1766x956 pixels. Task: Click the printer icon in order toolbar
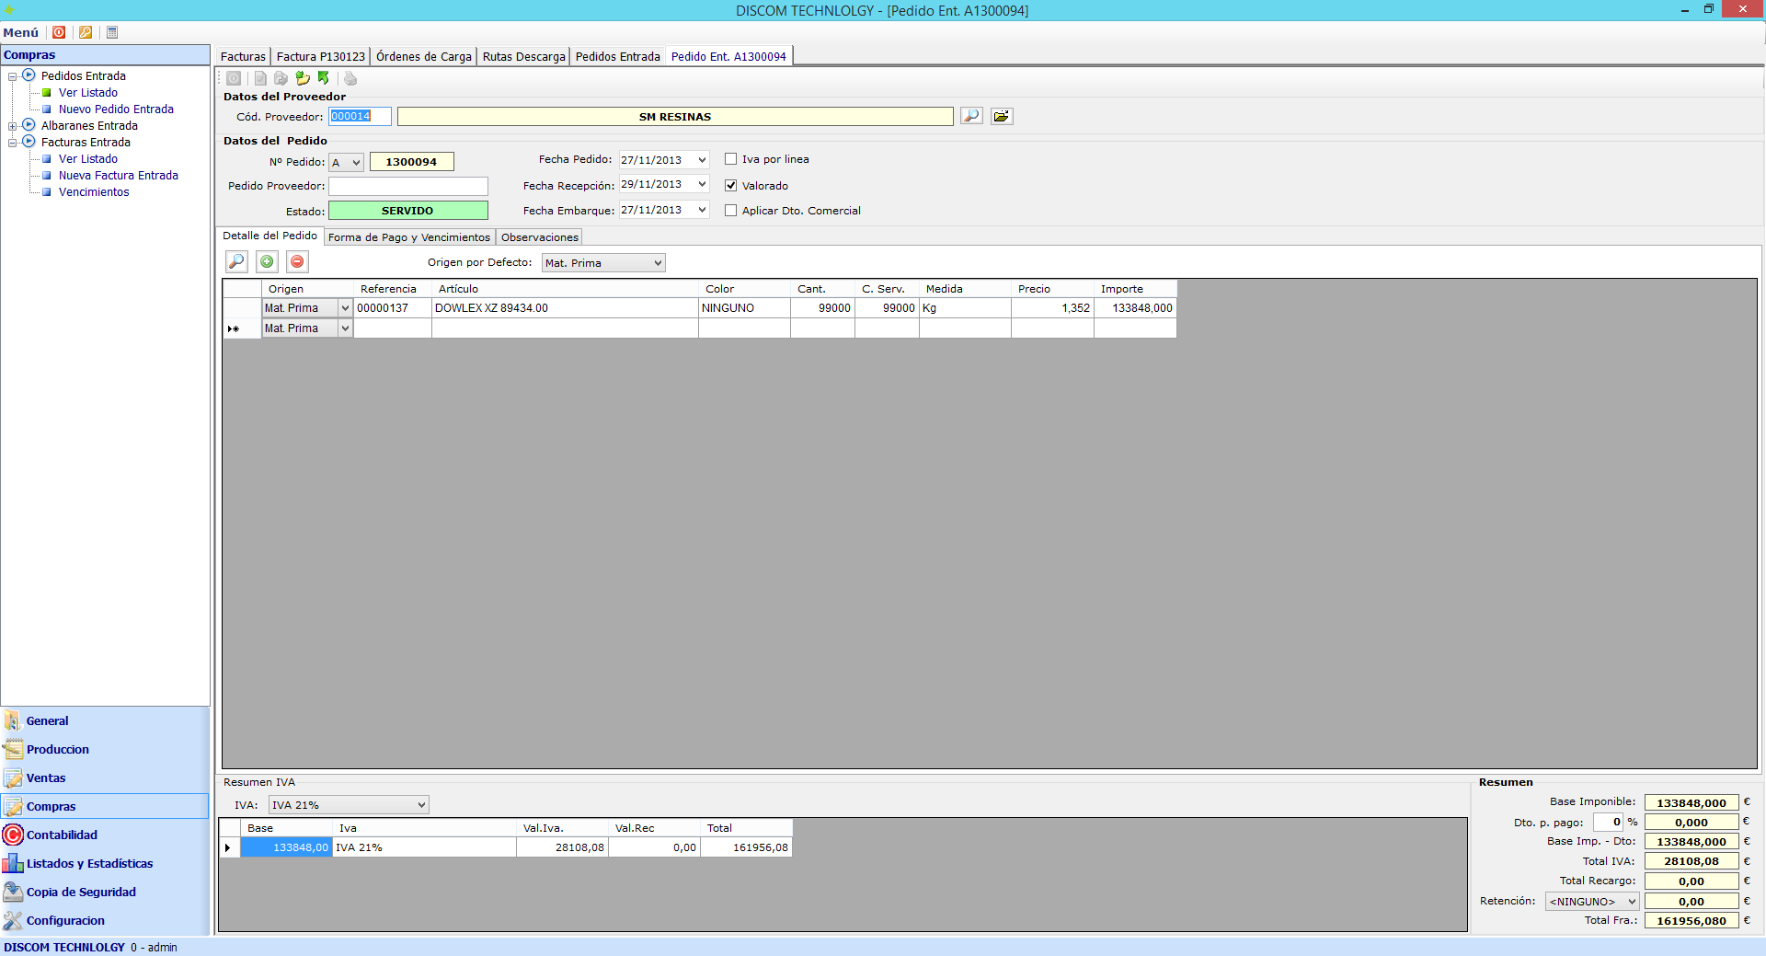click(350, 79)
